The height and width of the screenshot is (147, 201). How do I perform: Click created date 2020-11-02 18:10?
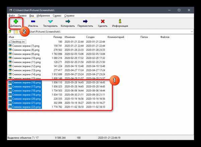95,107
